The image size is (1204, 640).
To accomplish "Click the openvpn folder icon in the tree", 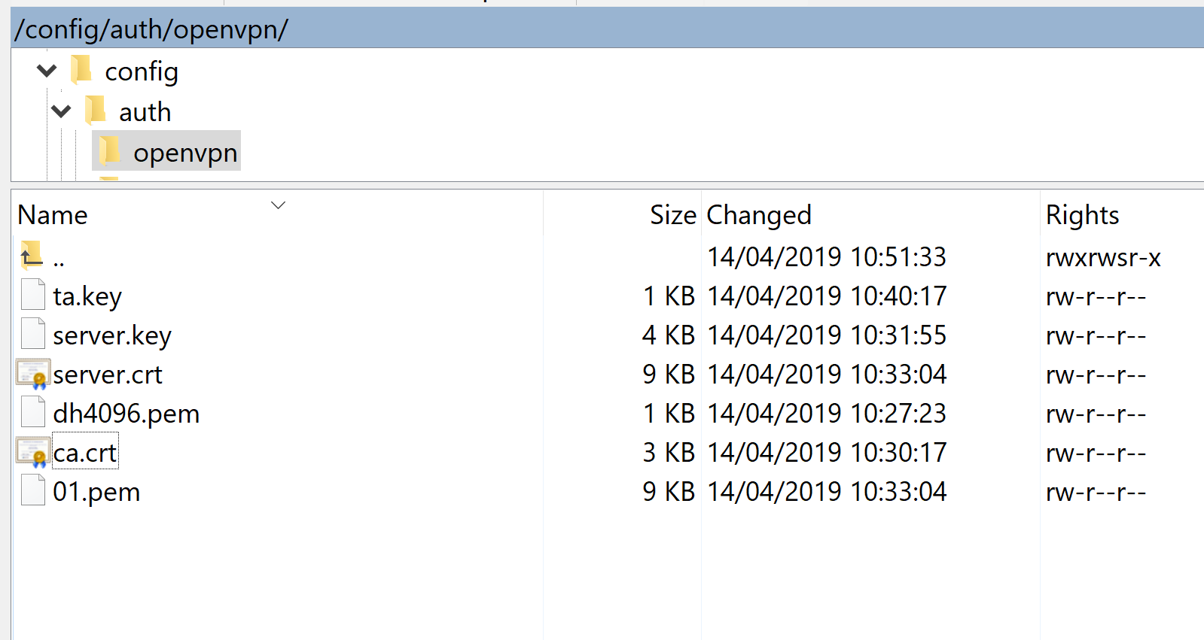I will tap(110, 150).
